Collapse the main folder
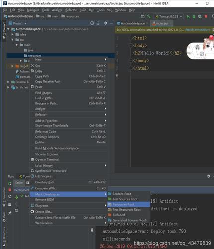The width and height of the screenshot is (214, 249). coord(17,45)
